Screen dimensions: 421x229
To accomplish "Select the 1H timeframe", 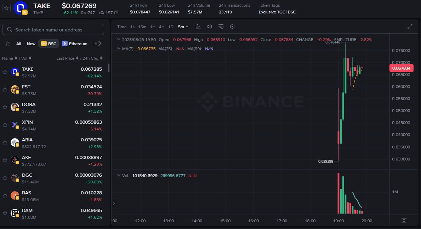I will (153, 27).
